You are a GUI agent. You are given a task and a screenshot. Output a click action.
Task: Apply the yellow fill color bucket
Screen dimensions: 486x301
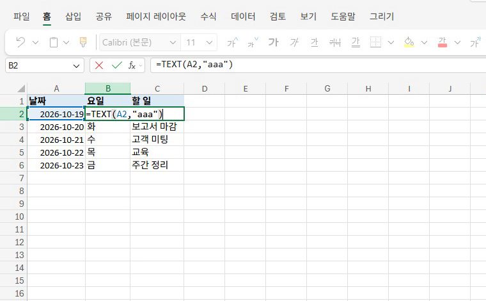[409, 42]
